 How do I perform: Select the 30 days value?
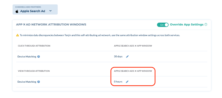click(x=118, y=56)
